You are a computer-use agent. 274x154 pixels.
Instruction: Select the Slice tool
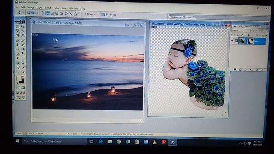(23, 35)
